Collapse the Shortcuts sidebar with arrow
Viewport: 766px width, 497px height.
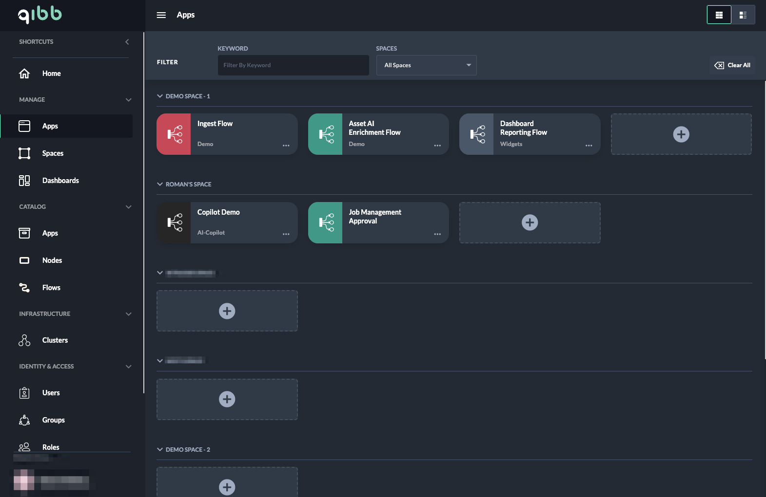pos(127,42)
